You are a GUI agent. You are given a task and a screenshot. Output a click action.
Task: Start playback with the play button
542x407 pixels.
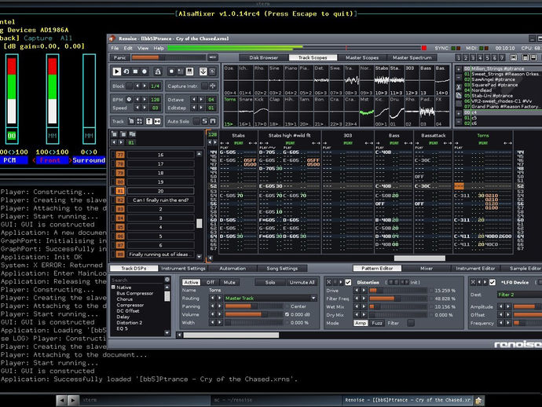116,71
